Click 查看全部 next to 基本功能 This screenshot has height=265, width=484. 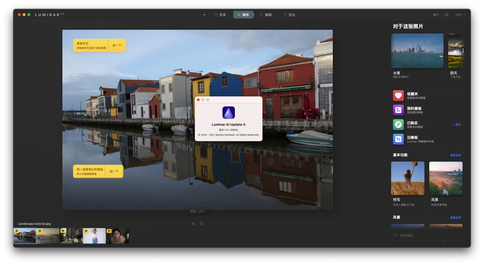[455, 155]
